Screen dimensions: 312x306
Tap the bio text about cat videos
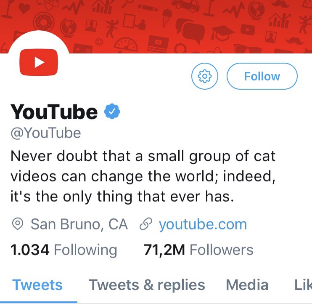[143, 176]
